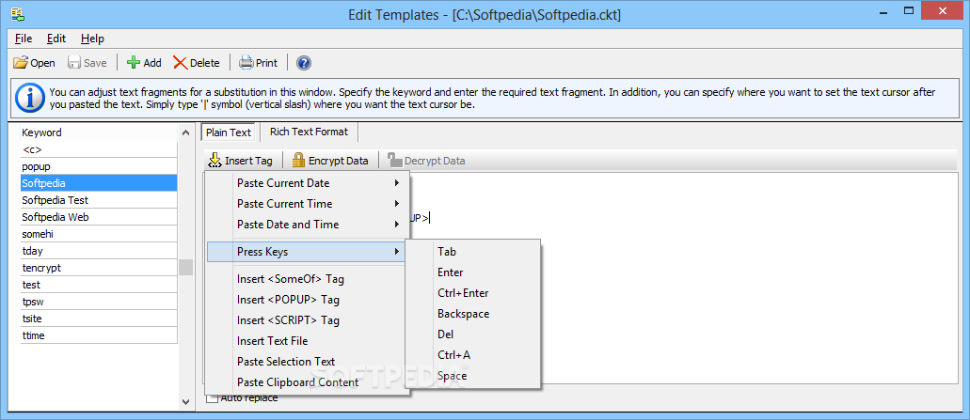Choose Ctrl+Enter from the Press Keys submenu
970x420 pixels.
pos(463,293)
